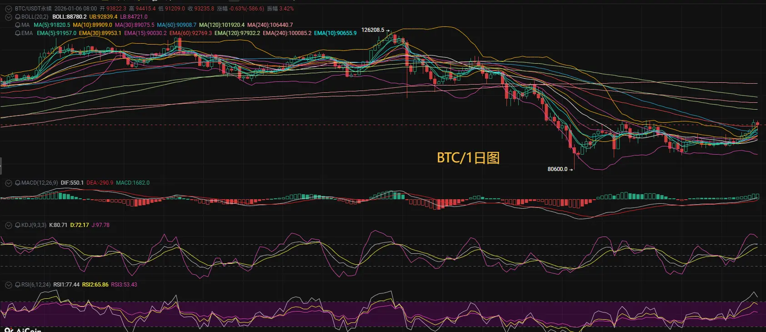Click the amplitude value 3.42%
The width and height of the screenshot is (766, 332).
286,9
